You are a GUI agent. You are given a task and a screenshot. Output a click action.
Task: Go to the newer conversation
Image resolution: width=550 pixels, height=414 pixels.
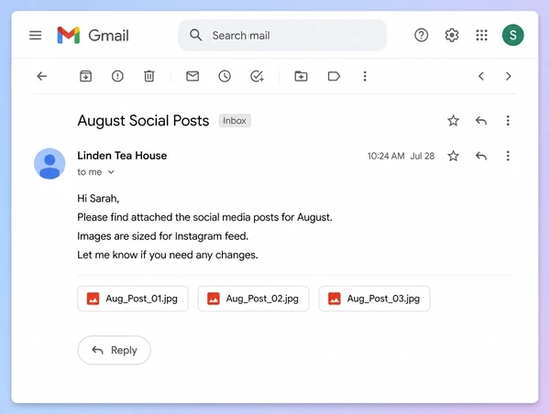[x=481, y=76]
